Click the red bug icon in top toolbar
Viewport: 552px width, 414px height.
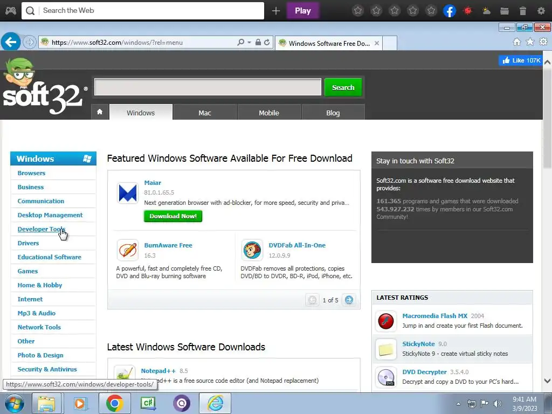(468, 11)
